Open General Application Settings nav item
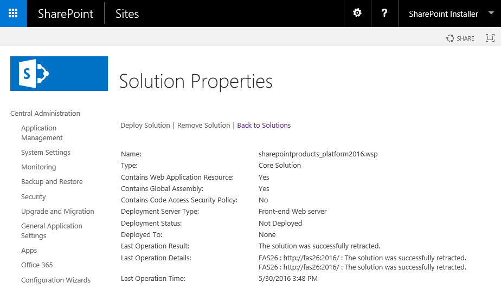Viewport: 501px width, 289px height. click(x=52, y=231)
